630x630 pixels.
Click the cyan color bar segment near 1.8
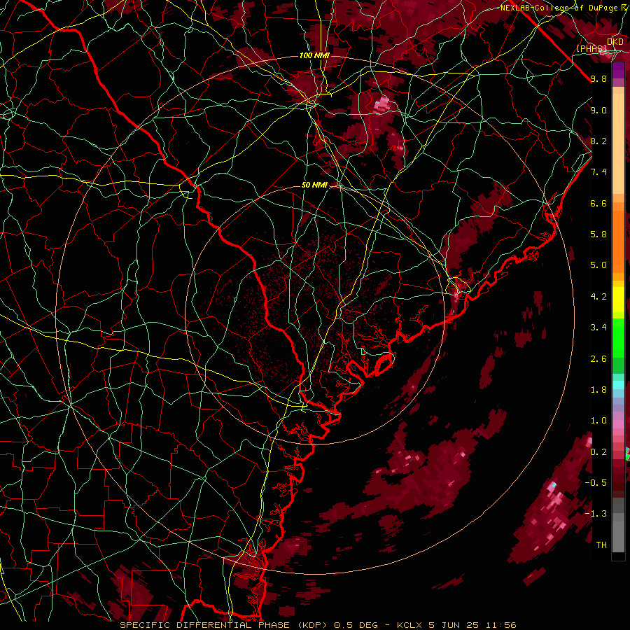pyautogui.click(x=618, y=385)
